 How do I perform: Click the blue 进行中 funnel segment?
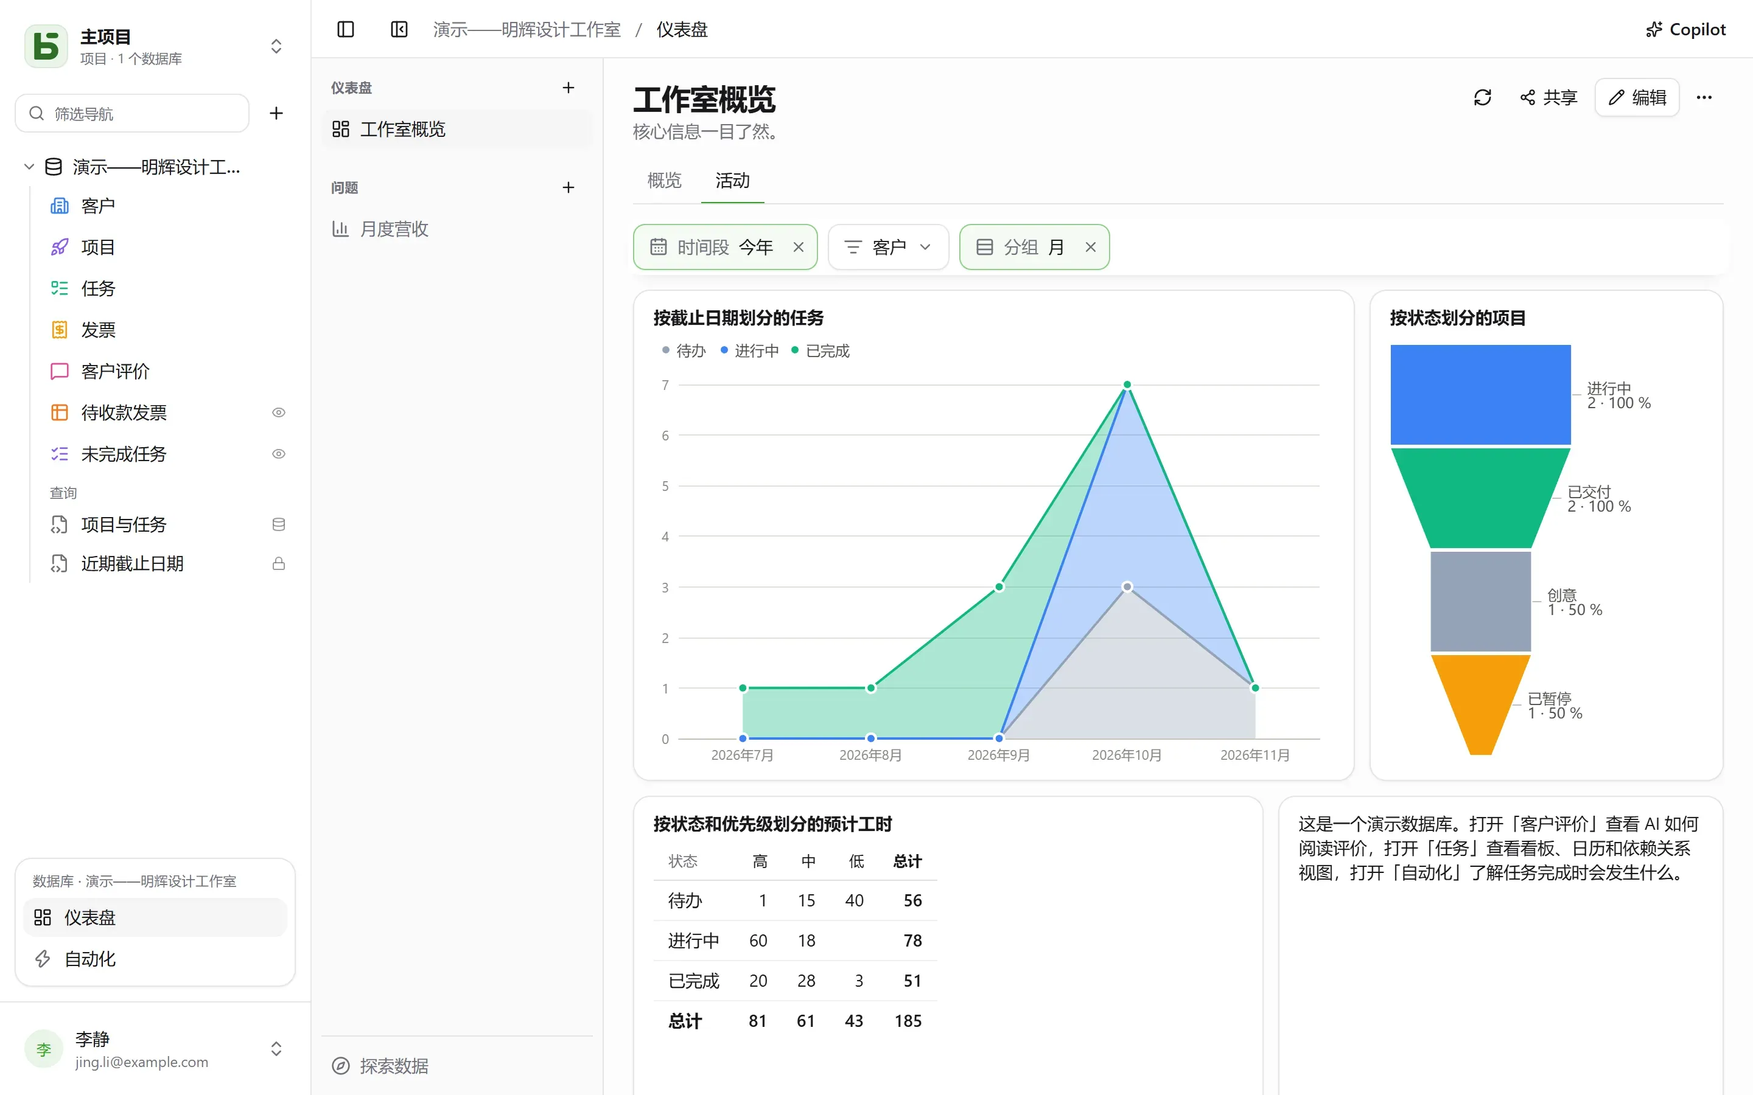1480,394
